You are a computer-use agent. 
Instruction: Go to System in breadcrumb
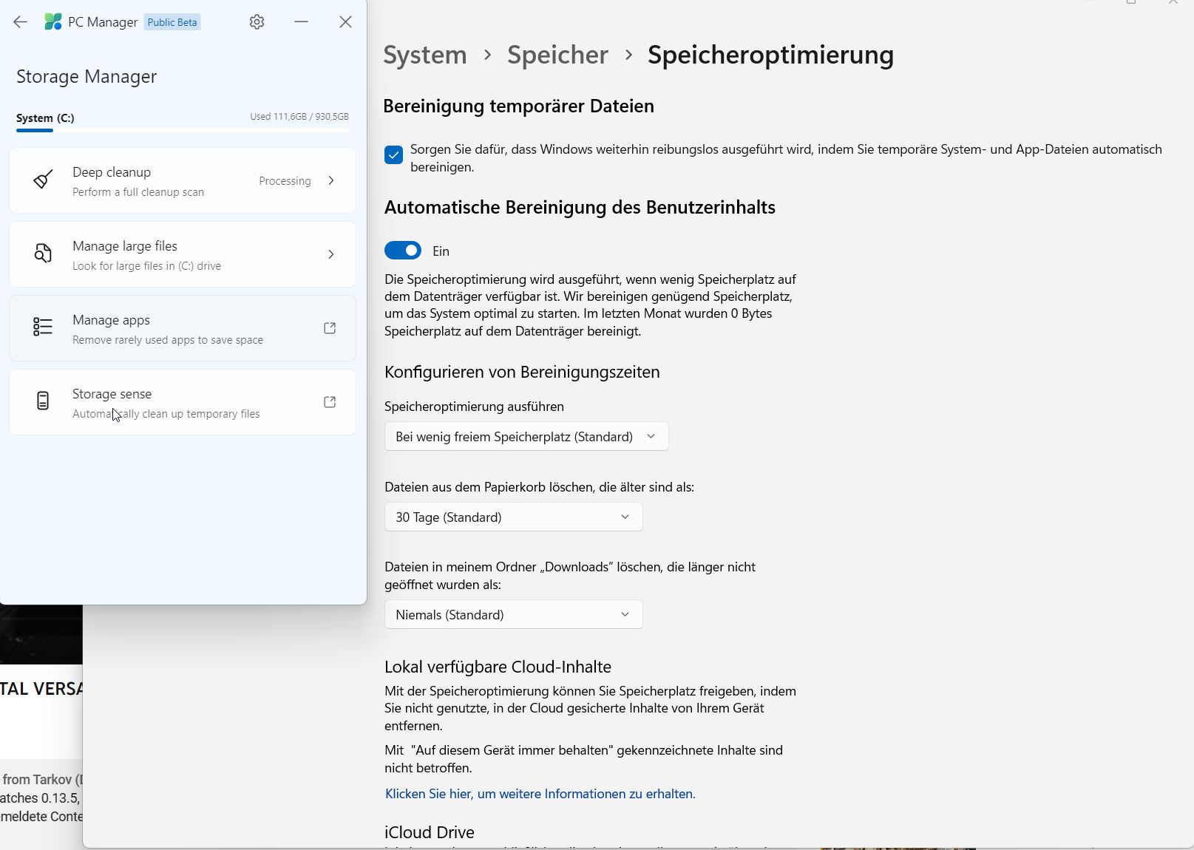point(425,55)
